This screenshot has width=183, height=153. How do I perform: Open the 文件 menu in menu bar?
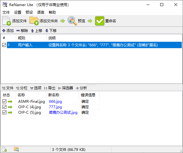(6, 12)
